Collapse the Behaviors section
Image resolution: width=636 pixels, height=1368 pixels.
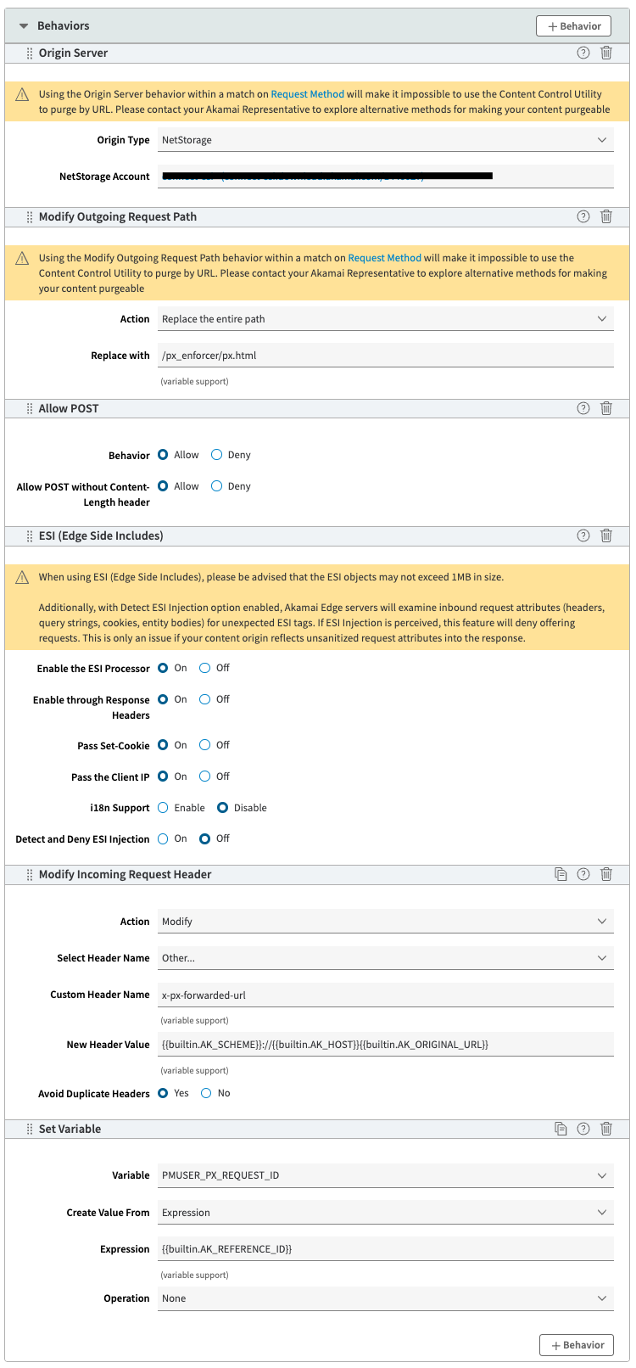pos(24,26)
